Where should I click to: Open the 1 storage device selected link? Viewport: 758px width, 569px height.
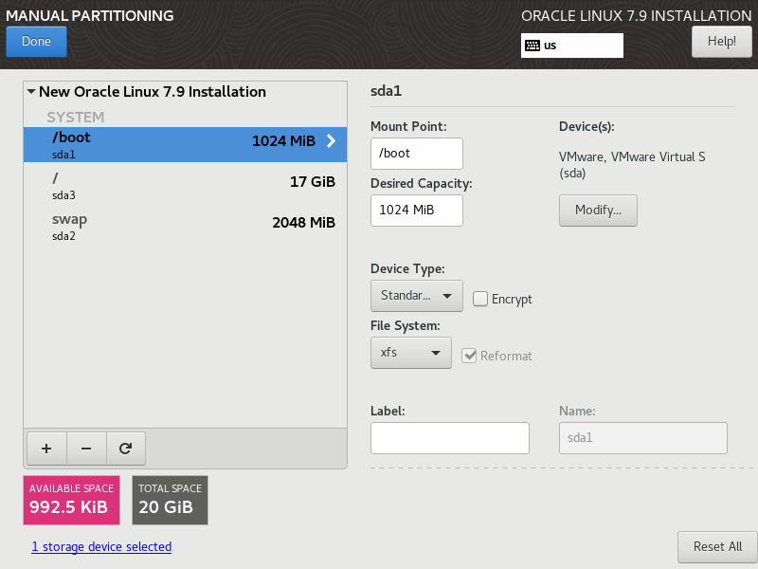pyautogui.click(x=101, y=547)
